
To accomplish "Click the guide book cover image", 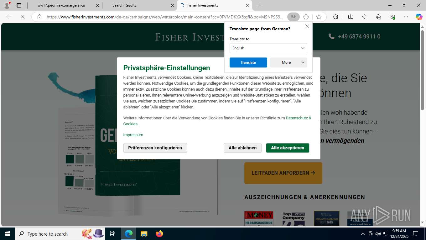I will [x=138, y=135].
